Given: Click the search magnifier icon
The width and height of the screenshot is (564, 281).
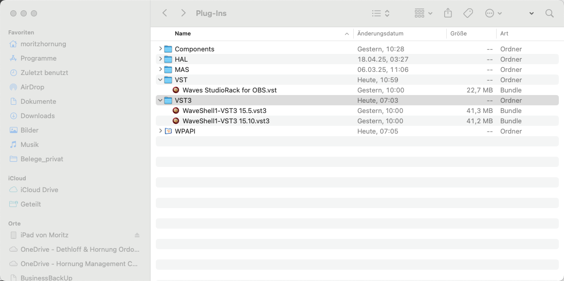Looking at the screenshot, I should (549, 13).
